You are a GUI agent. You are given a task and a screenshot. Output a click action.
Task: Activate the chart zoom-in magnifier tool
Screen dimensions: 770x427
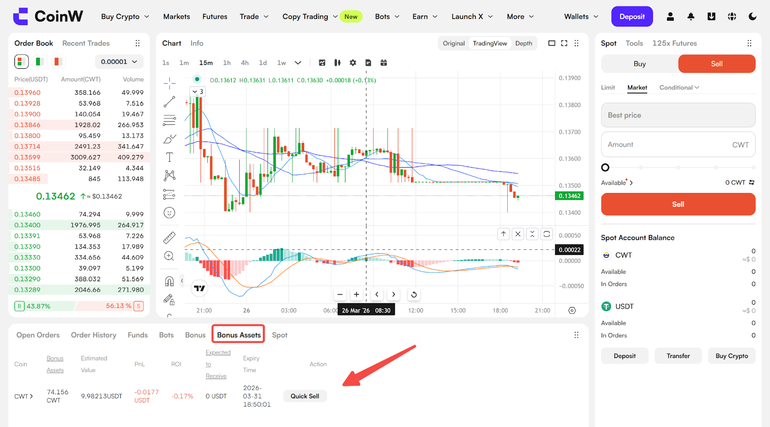(169, 256)
